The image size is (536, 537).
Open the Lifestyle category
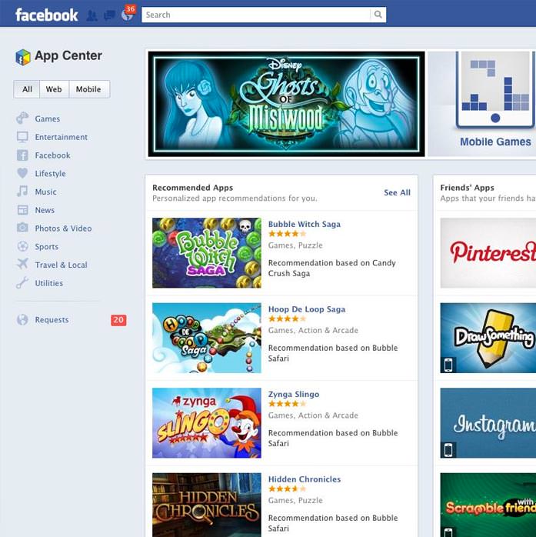point(50,174)
